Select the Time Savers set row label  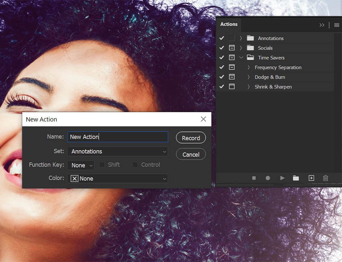[x=271, y=58]
